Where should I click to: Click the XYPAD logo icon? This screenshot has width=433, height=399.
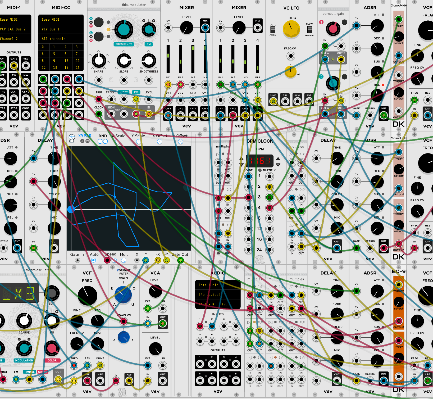tap(72, 138)
